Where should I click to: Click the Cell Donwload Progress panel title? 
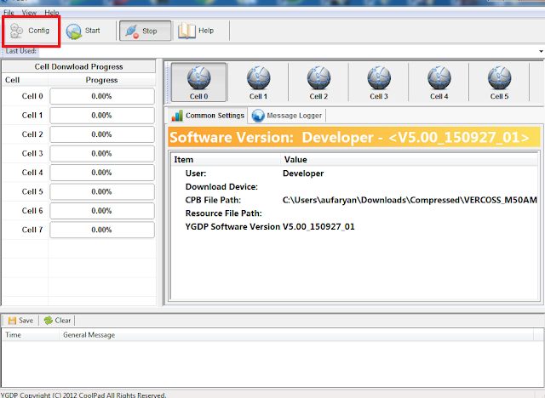click(x=78, y=66)
